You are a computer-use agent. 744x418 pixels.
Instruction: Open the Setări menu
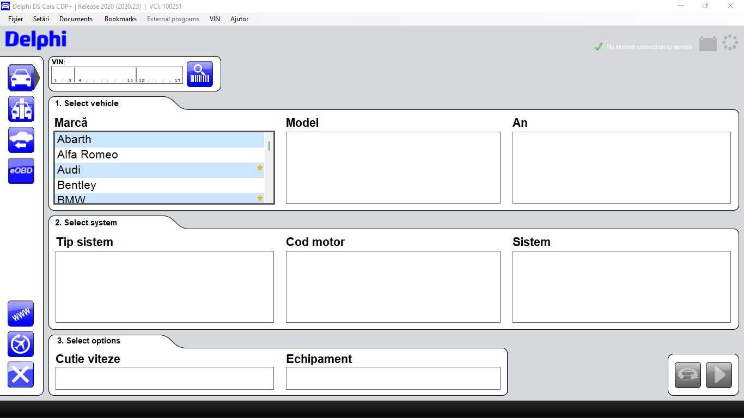(x=41, y=19)
